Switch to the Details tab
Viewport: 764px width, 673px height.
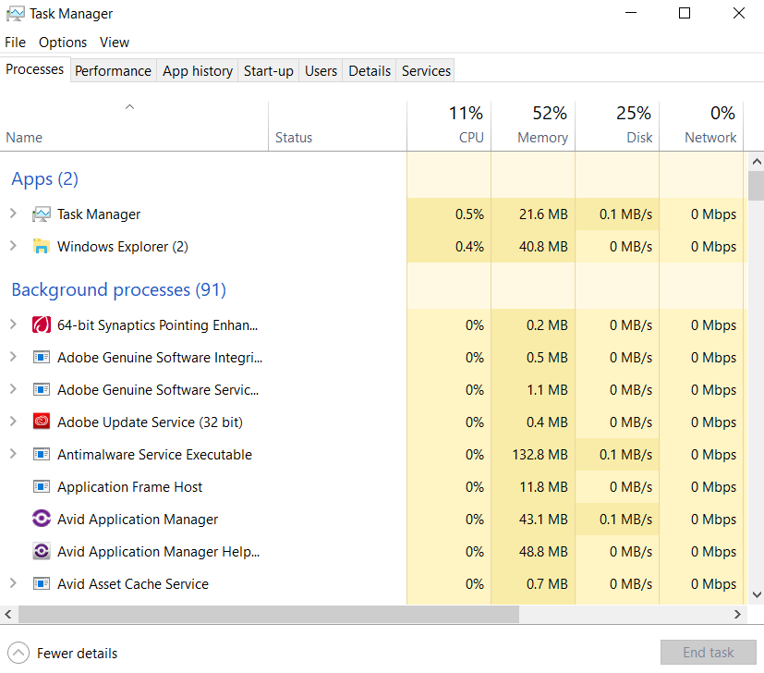(x=370, y=71)
